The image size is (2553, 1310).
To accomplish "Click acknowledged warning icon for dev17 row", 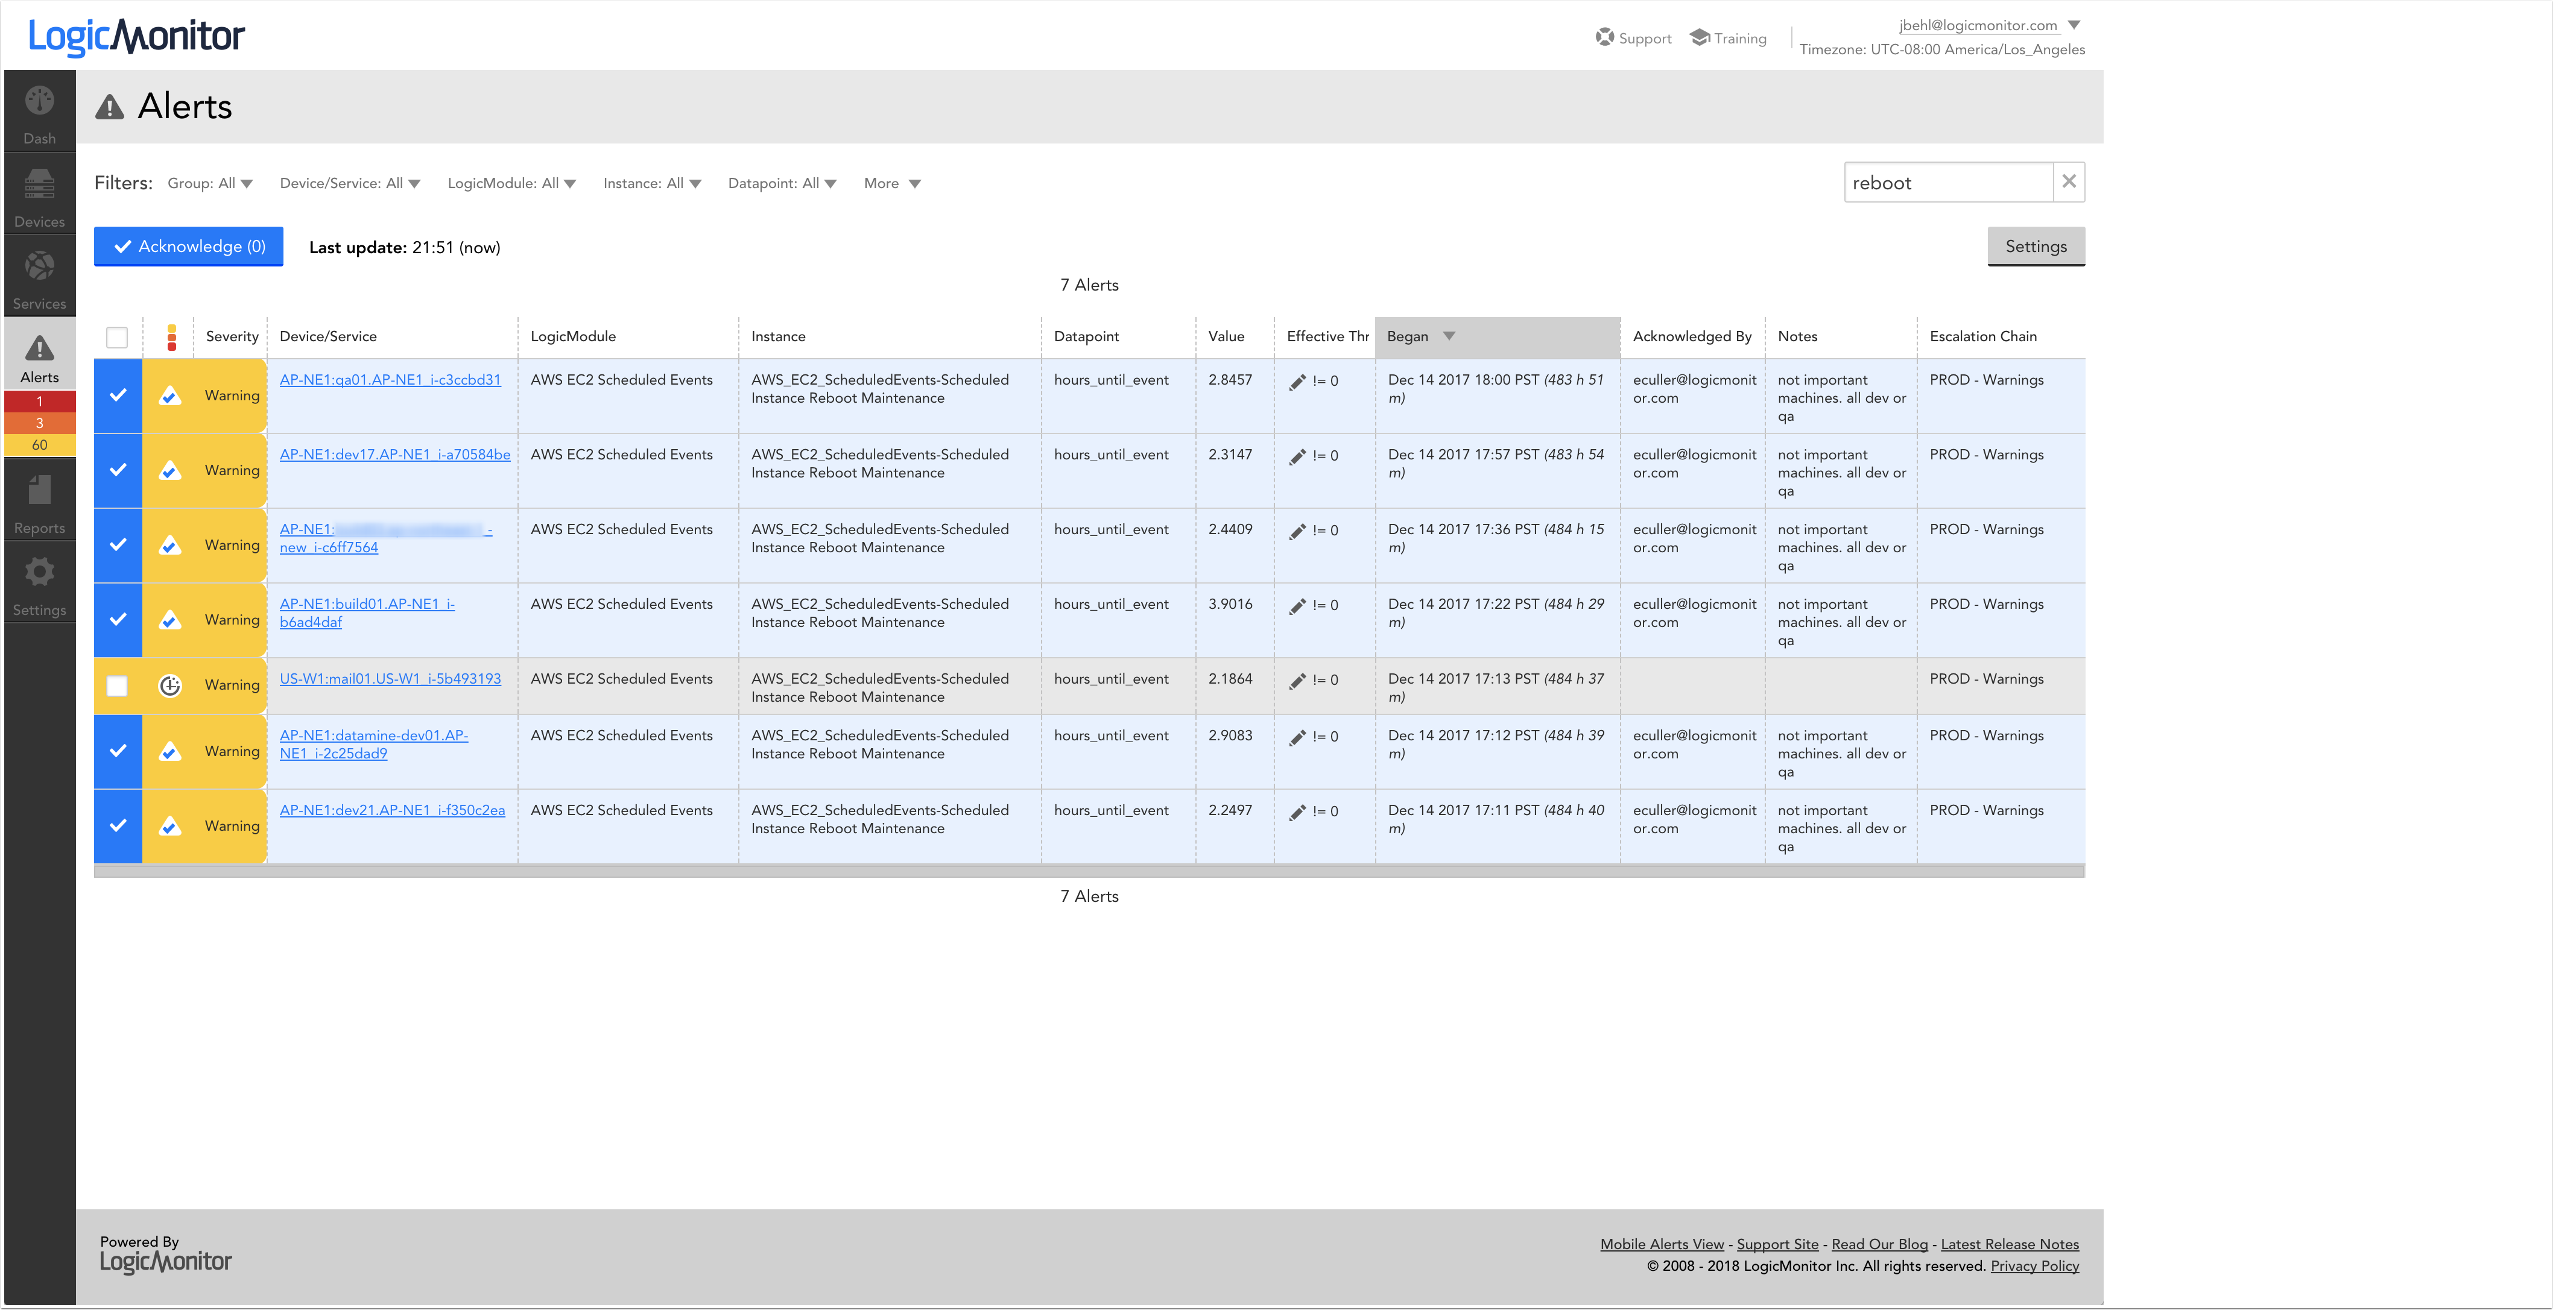I will coord(171,470).
